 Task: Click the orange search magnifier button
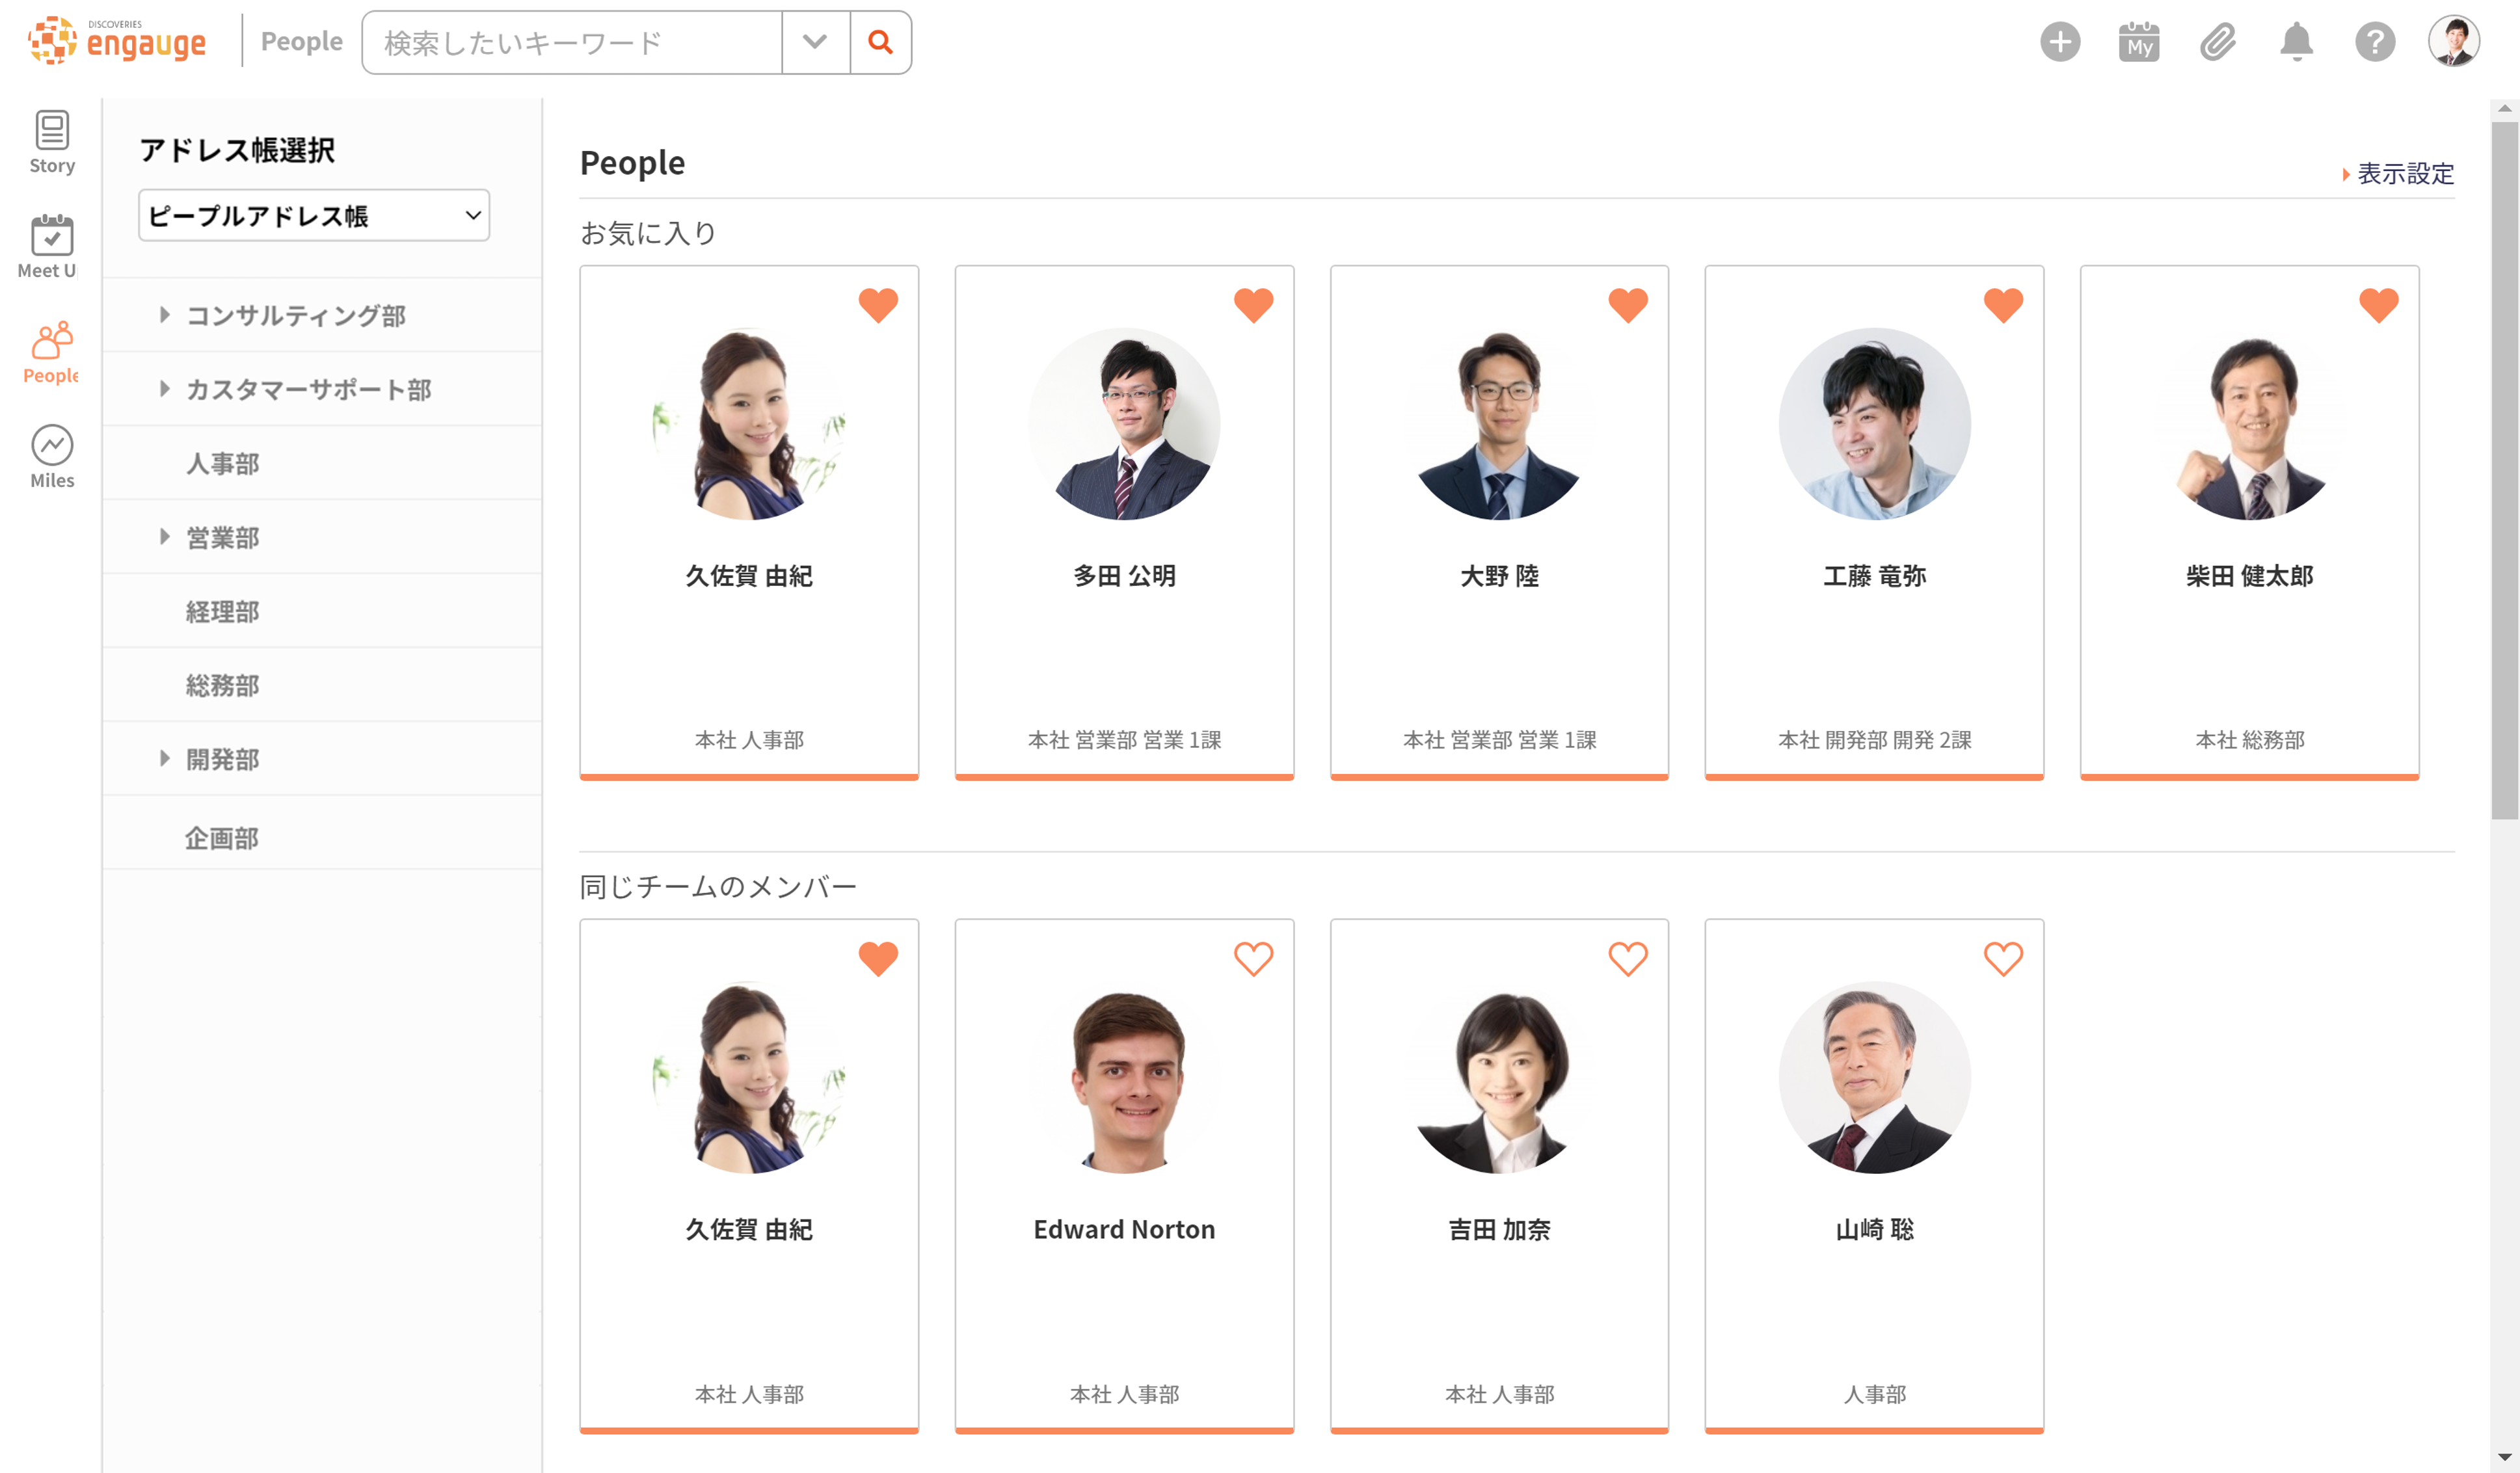point(880,42)
